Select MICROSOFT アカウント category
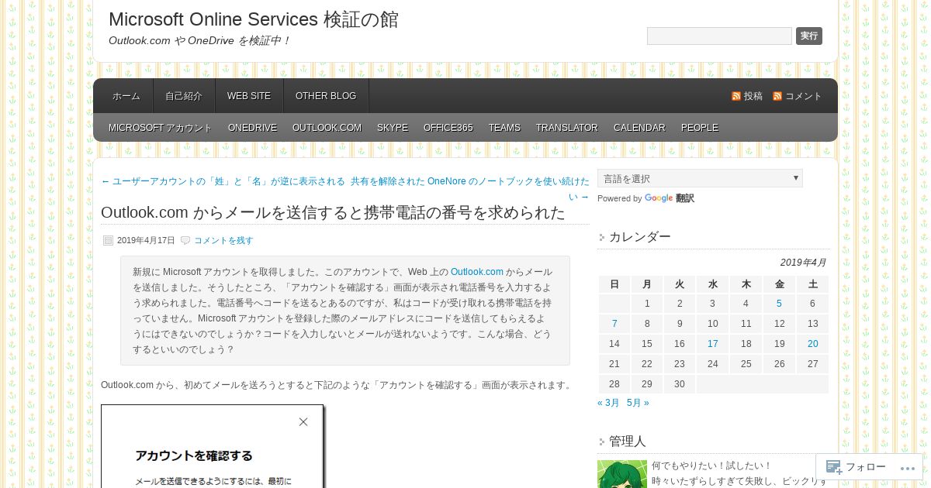 (161, 128)
